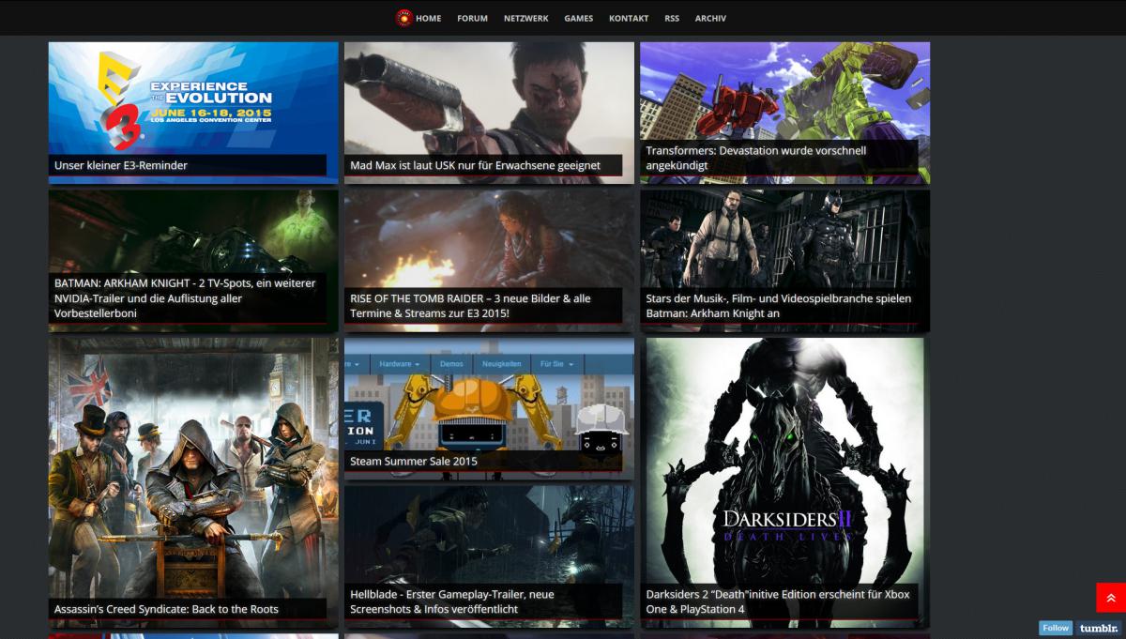Open the FORUM menu item
Viewport: 1126px width, 639px height.
click(472, 18)
